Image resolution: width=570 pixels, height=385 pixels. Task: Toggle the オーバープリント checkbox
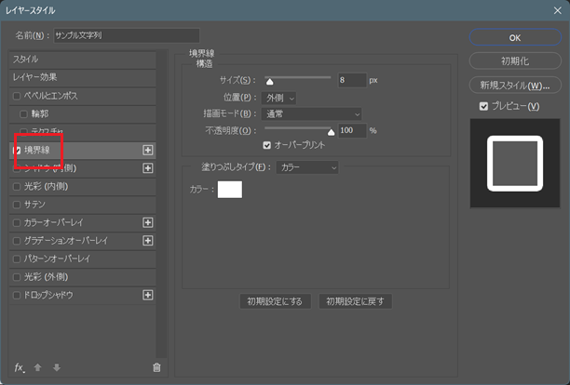267,145
